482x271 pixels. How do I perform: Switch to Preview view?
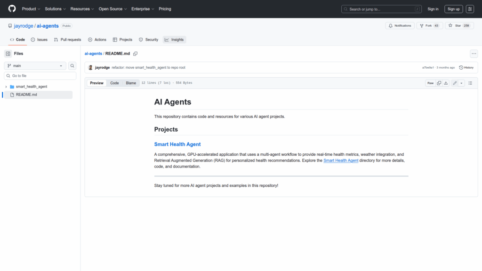(96, 83)
